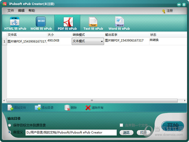
Task: Click the 开始 start conversion button
Action: (x=173, y=126)
